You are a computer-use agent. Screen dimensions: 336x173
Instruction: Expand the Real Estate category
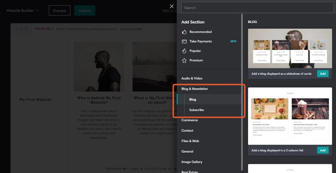click(190, 172)
